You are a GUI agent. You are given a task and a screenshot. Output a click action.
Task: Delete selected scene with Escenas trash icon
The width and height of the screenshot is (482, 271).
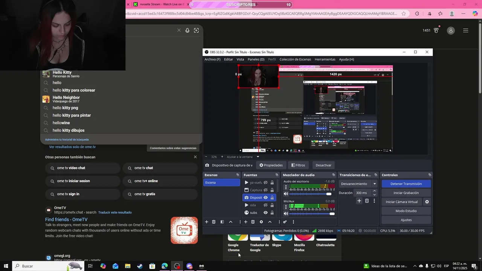214,222
